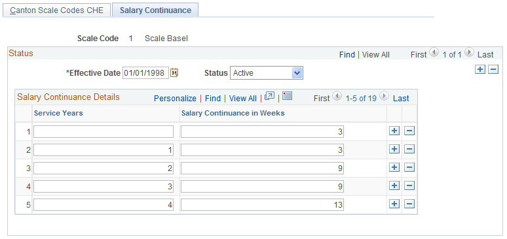
Task: Add a row after row 1
Action: 394,131
